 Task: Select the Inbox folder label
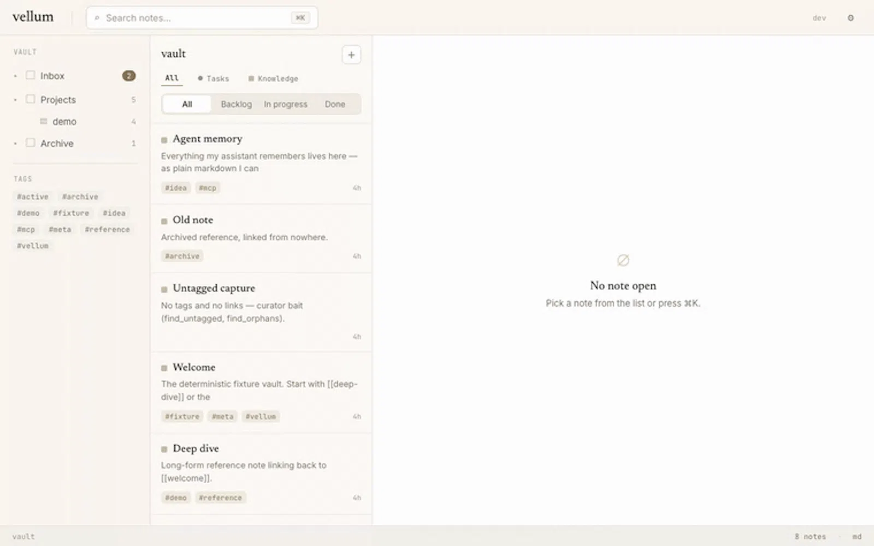click(x=52, y=76)
